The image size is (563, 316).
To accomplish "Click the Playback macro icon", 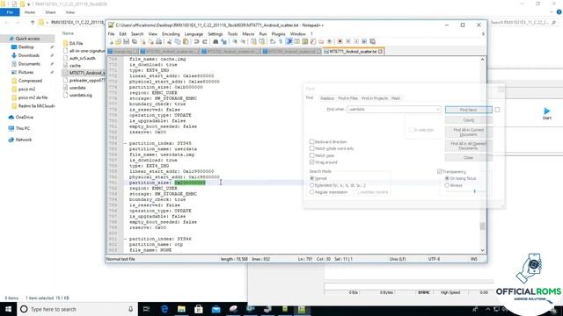I will 356,41.
